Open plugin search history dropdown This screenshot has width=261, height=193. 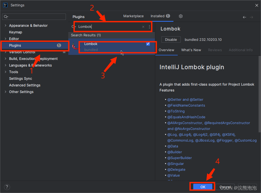(73, 27)
